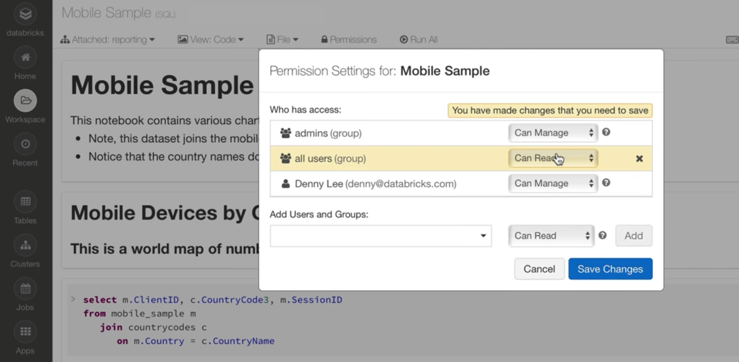This screenshot has height=362, width=739.
Task: Click help icon next to Denny Lee's permission
Action: pos(606,183)
